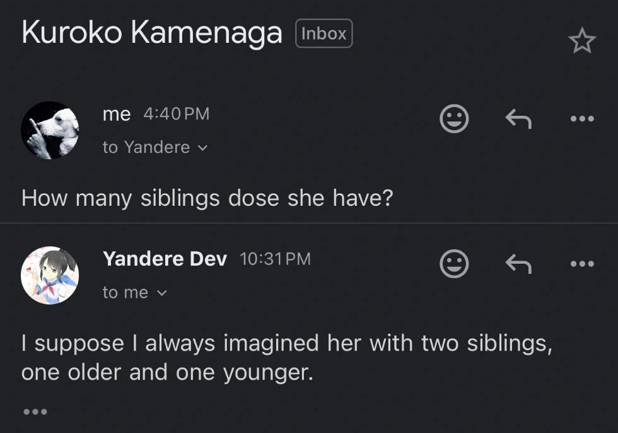Expand the "to me" recipient details
The height and width of the screenshot is (433, 618).
point(134,293)
